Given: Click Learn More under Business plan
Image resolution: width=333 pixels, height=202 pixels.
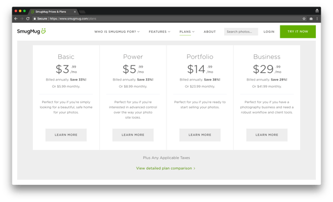Looking at the screenshot, I should 267,135.
